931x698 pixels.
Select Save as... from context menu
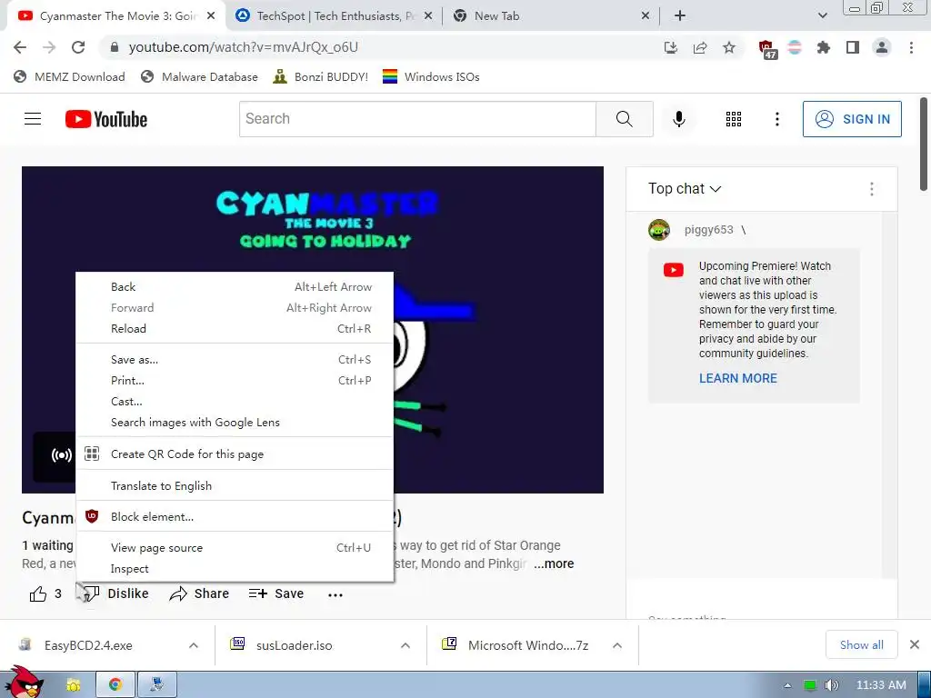pos(235,360)
